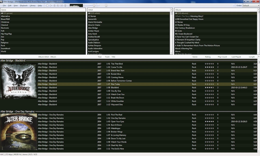
Task: Click the Rating column header
Action: tap(208, 57)
